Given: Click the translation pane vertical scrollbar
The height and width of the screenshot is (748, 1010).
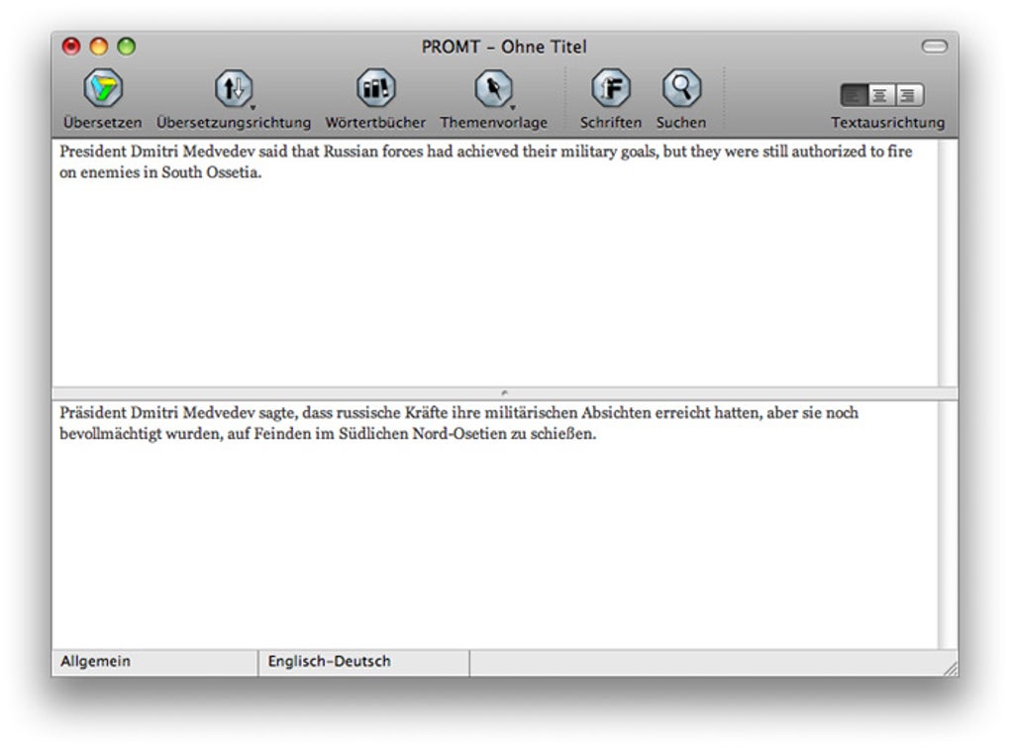Looking at the screenshot, I should pyautogui.click(x=948, y=524).
